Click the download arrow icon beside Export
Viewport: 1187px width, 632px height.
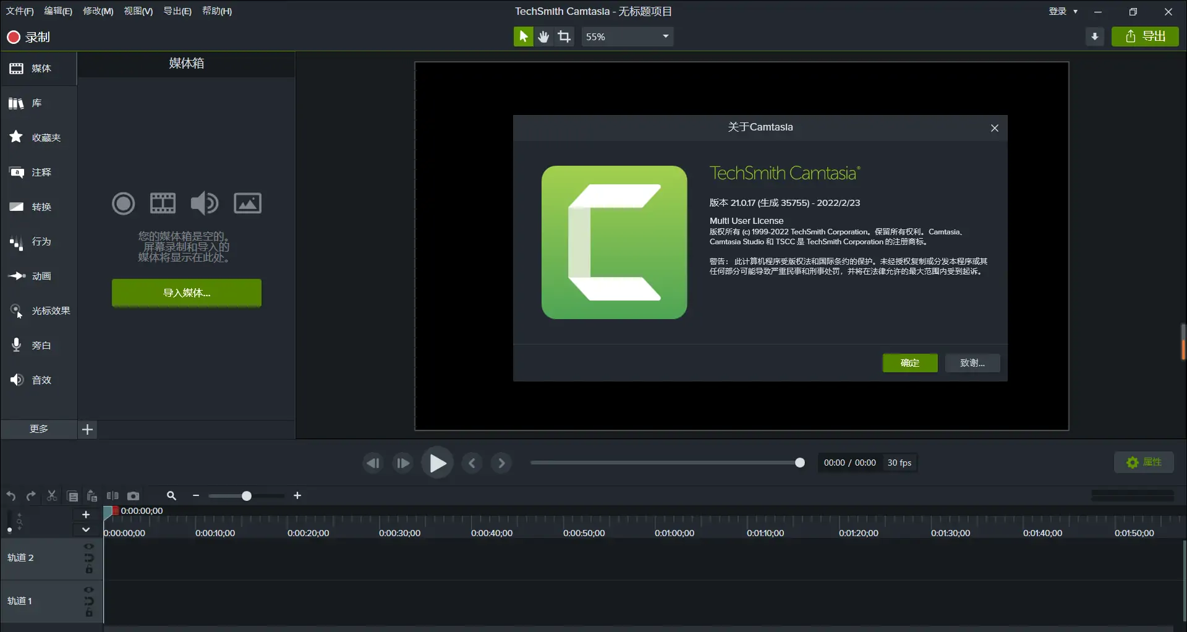(1095, 36)
